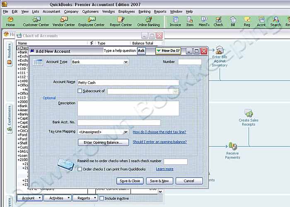Open the Reg register icon
The image size is (290, 207).
[x=247, y=22]
